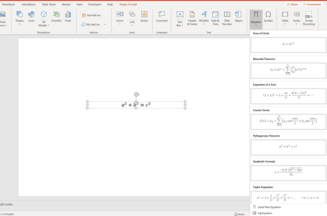Insert a SmartArt graphic
The height and width of the screenshot is (216, 327).
pyautogui.click(x=56, y=16)
